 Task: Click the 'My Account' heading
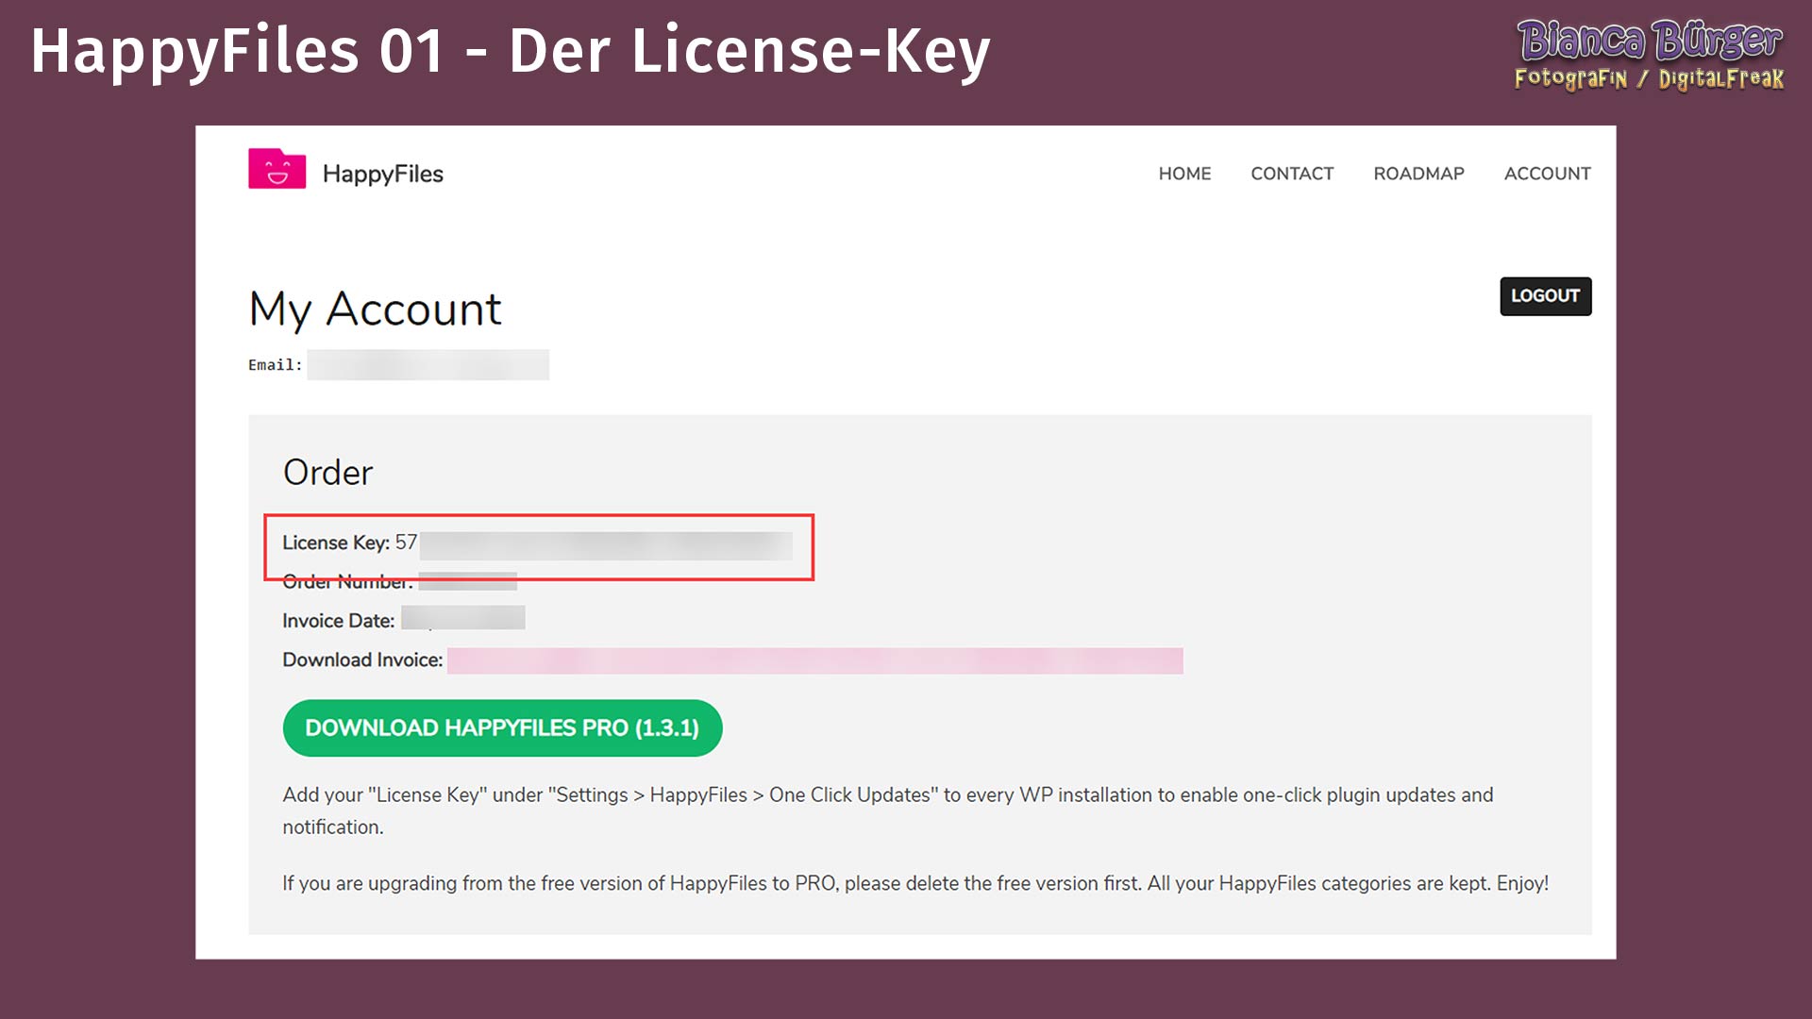(375, 309)
